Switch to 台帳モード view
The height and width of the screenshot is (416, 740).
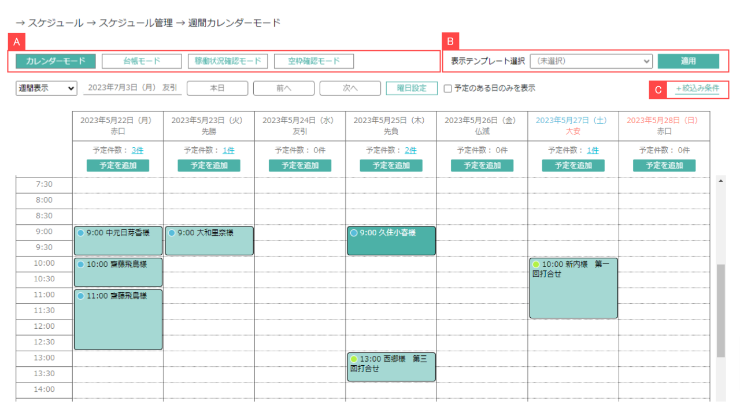tap(141, 61)
